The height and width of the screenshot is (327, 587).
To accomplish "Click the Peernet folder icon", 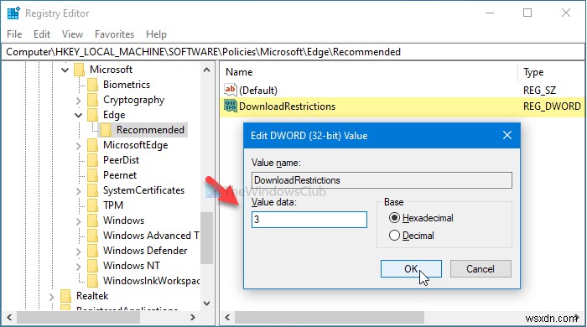I will tap(93, 175).
